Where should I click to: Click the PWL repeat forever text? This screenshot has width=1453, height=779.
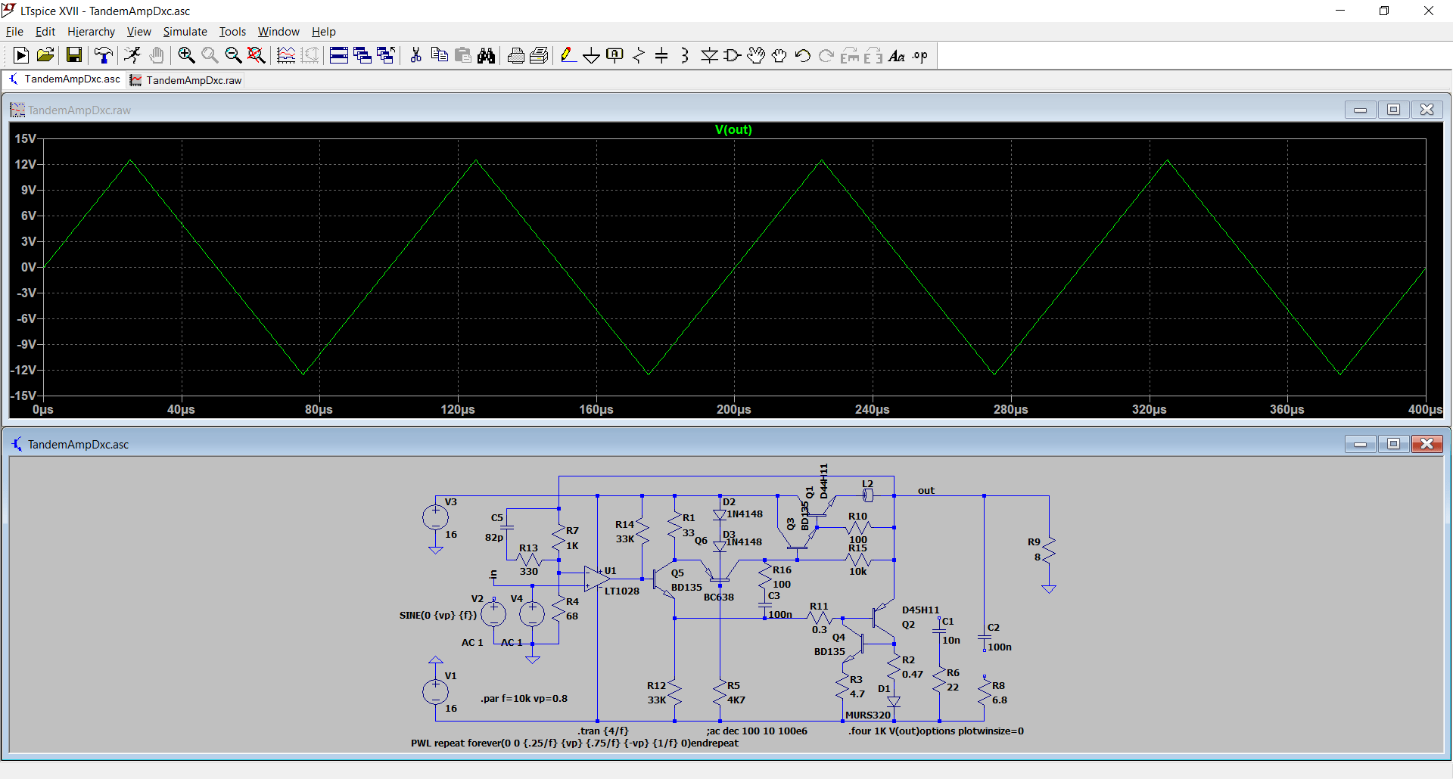[x=574, y=743]
